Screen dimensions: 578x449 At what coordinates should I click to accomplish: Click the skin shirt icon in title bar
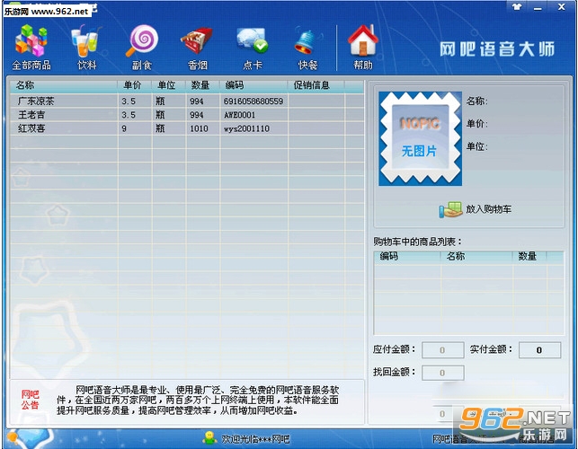[517, 6]
